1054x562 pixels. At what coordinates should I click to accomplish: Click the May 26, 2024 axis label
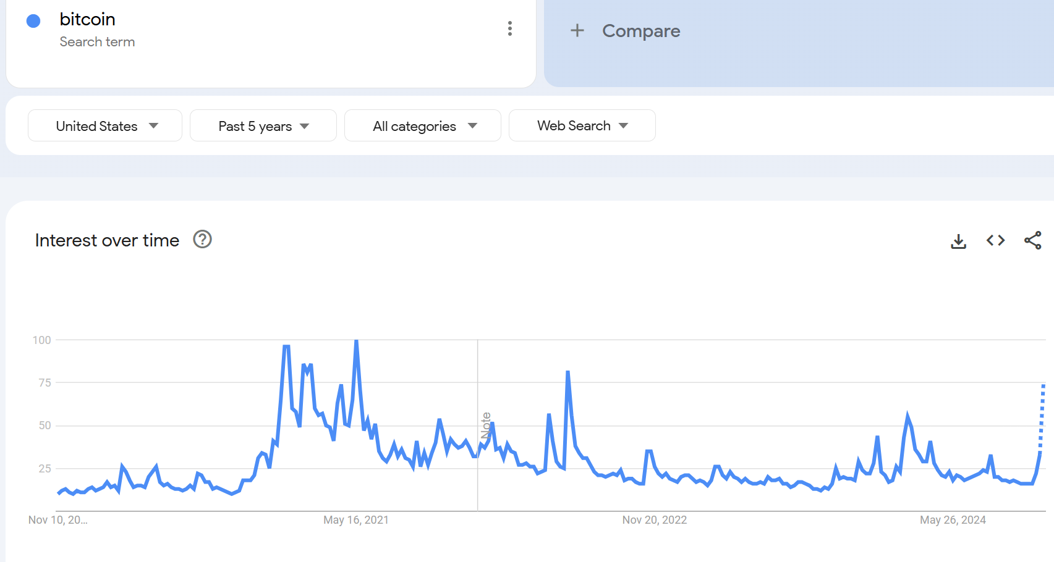pos(953,520)
